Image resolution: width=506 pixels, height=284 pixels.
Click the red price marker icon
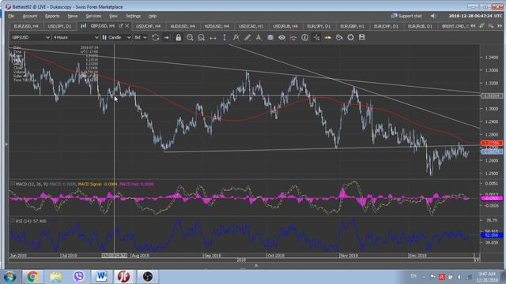coord(293,38)
